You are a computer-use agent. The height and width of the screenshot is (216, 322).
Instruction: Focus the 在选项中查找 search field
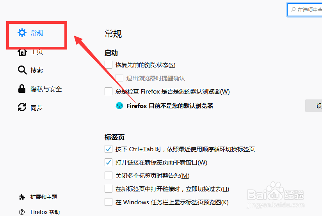(x=304, y=10)
